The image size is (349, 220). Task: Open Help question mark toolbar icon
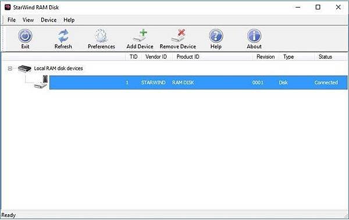click(216, 36)
